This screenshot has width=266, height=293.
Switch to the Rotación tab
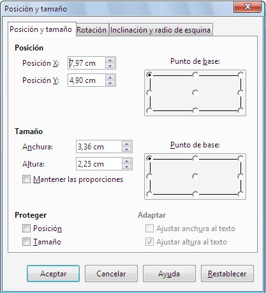[91, 30]
